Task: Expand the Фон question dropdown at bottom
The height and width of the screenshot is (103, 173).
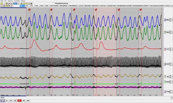Action: click(x=172, y=98)
